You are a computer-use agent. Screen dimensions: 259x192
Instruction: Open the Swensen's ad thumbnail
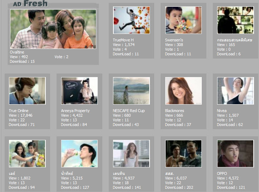(184, 20)
